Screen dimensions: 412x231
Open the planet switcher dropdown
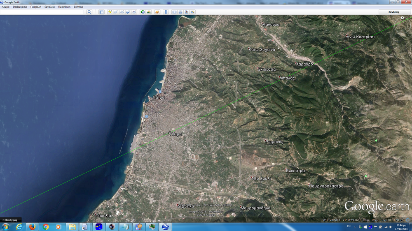tap(157, 12)
